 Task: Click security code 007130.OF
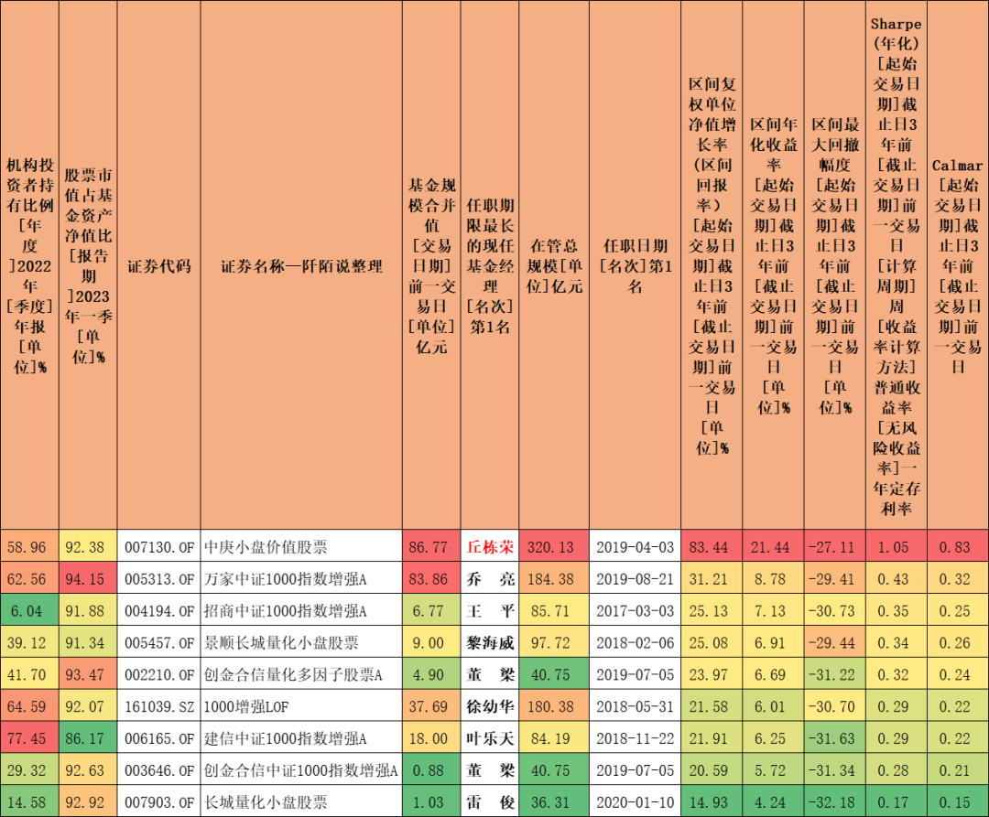tap(159, 547)
